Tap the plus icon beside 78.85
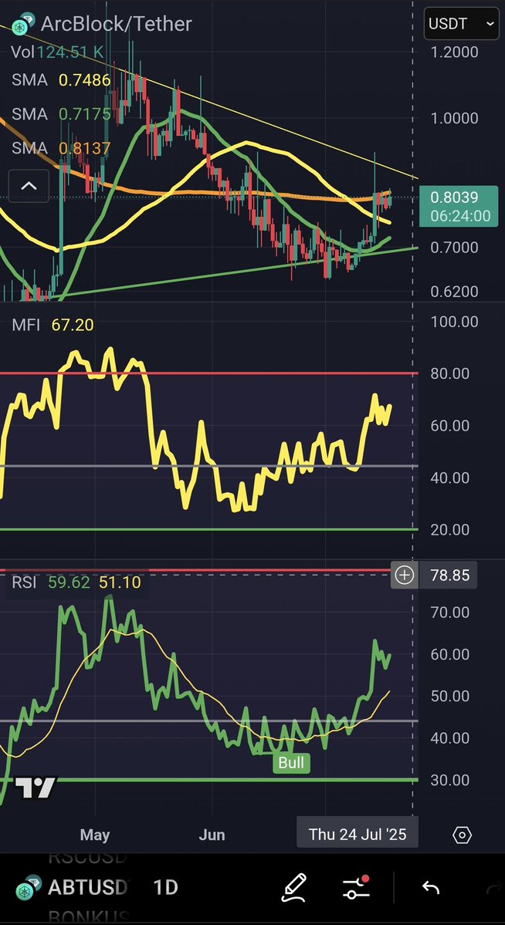Viewport: 505px width, 925px height. 405,575
